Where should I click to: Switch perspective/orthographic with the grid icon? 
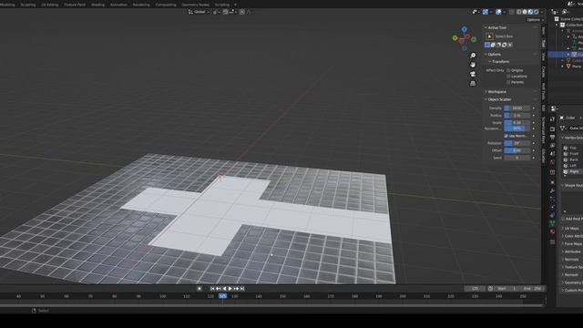tap(473, 83)
